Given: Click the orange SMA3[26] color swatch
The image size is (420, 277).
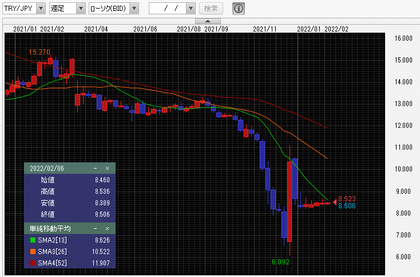Looking at the screenshot, I should point(33,252).
